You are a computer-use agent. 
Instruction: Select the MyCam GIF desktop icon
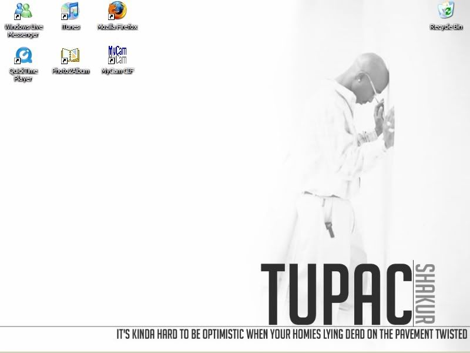(117, 55)
